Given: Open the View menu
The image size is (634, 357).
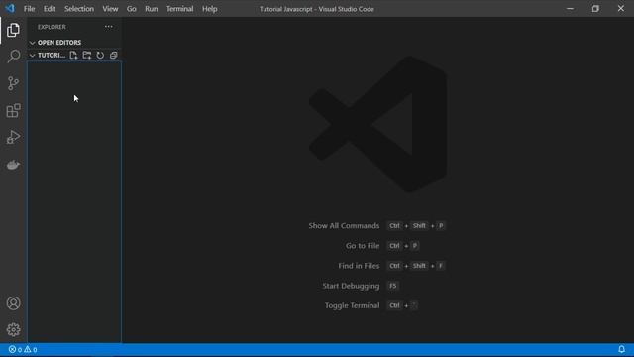Looking at the screenshot, I should pos(110,9).
